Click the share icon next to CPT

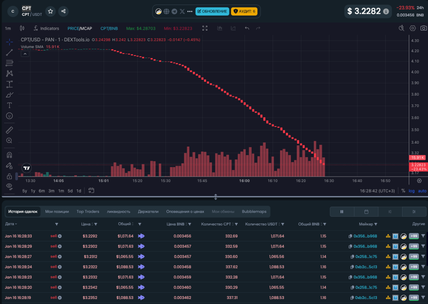pos(63,12)
